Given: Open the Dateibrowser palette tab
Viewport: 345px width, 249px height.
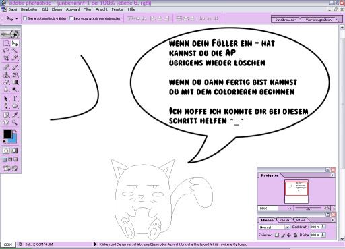Looking at the screenshot, I should (285, 20).
